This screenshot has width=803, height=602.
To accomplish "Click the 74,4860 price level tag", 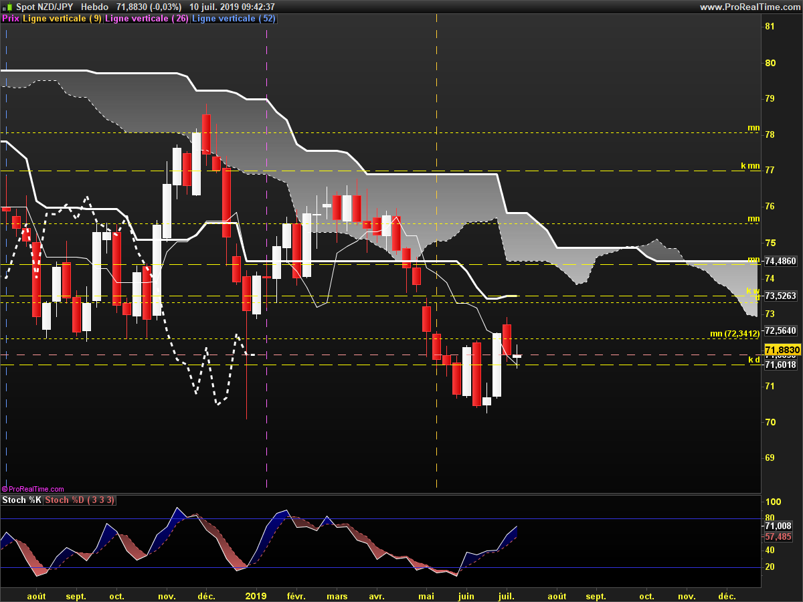I will pos(780,261).
